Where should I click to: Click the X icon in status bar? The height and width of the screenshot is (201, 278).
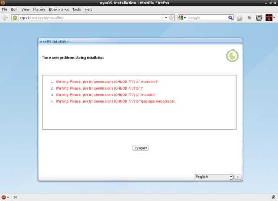(15, 197)
